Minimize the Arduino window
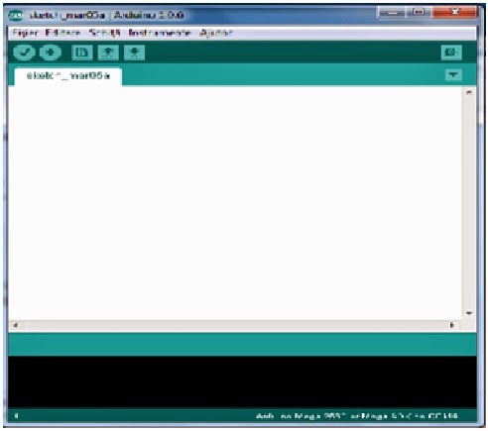Viewport: 488px width, 431px height. [x=392, y=13]
